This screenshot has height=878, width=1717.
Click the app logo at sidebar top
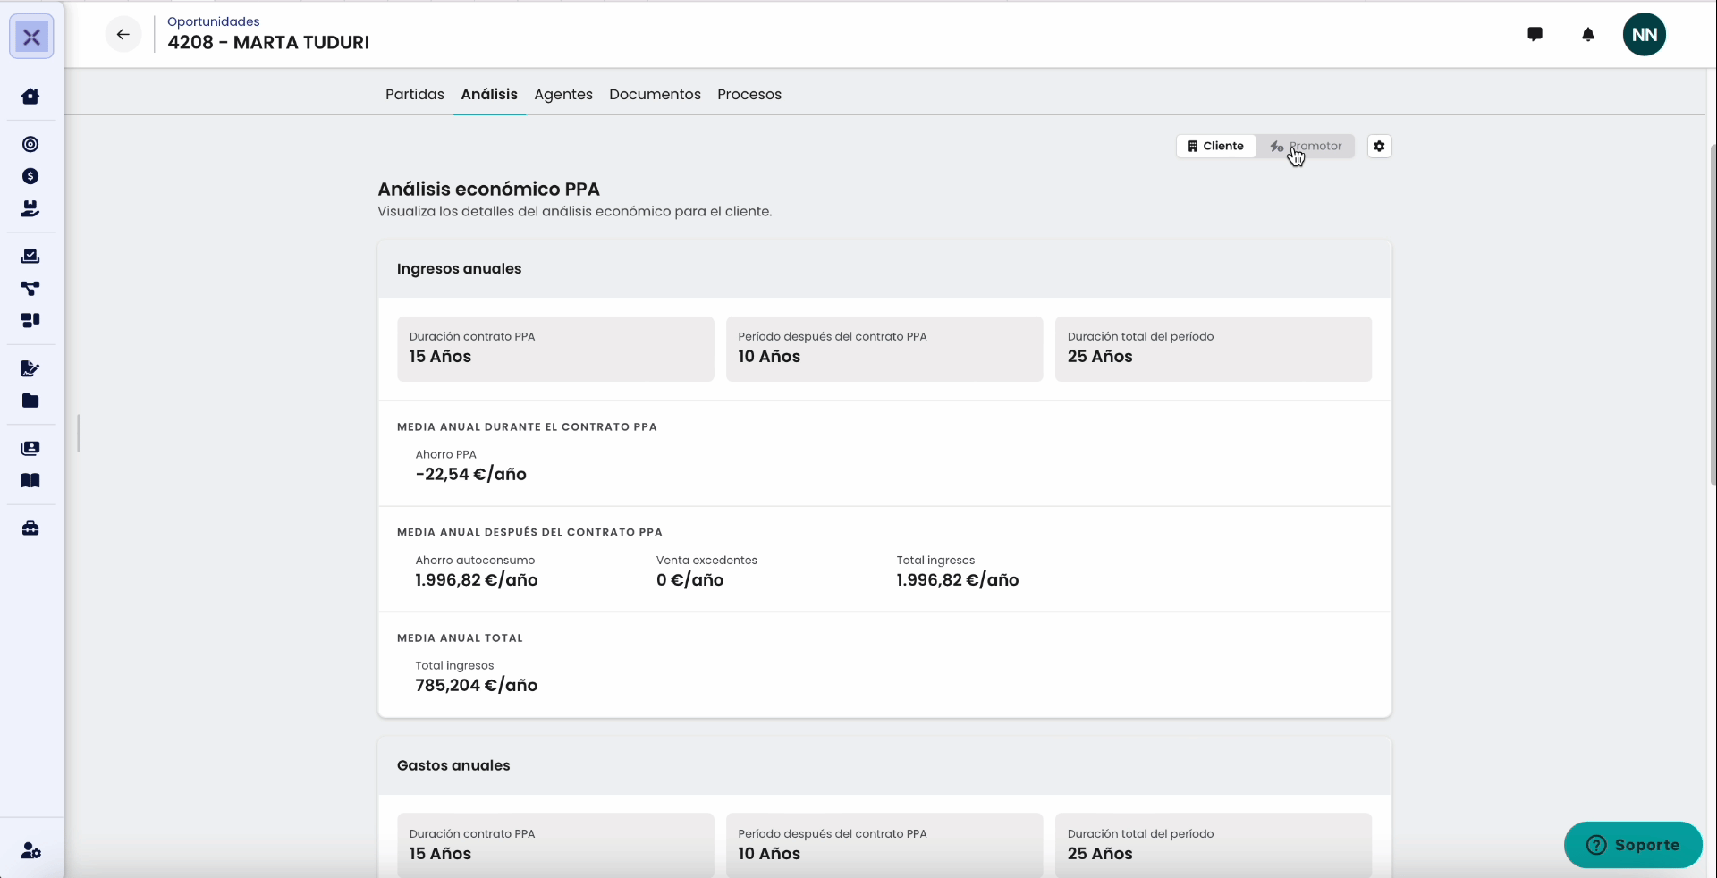click(x=31, y=37)
